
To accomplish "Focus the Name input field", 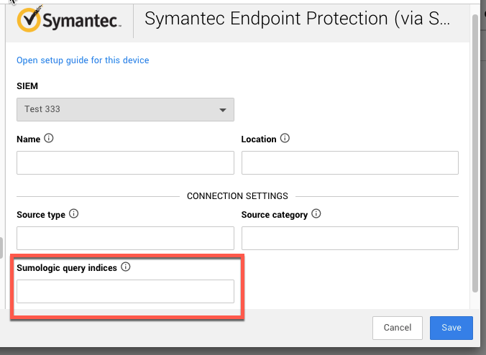I will click(125, 162).
